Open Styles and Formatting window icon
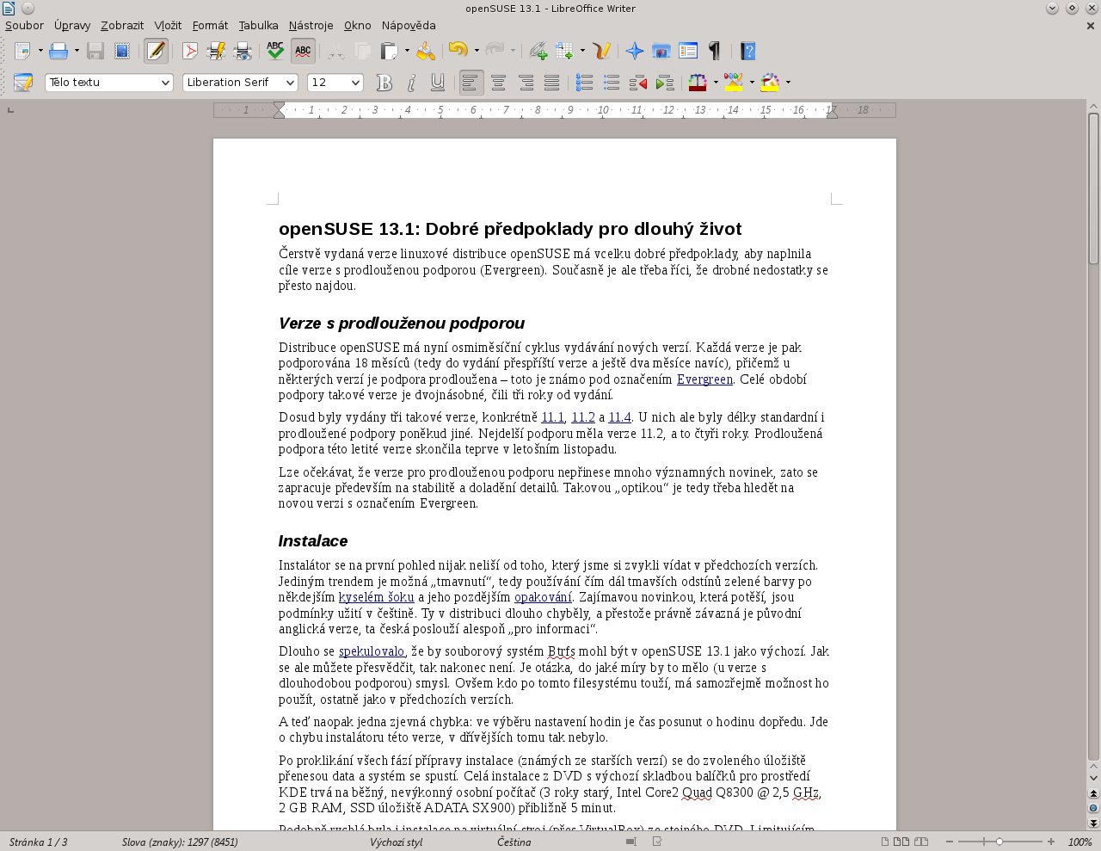1101x851 pixels. tap(23, 83)
